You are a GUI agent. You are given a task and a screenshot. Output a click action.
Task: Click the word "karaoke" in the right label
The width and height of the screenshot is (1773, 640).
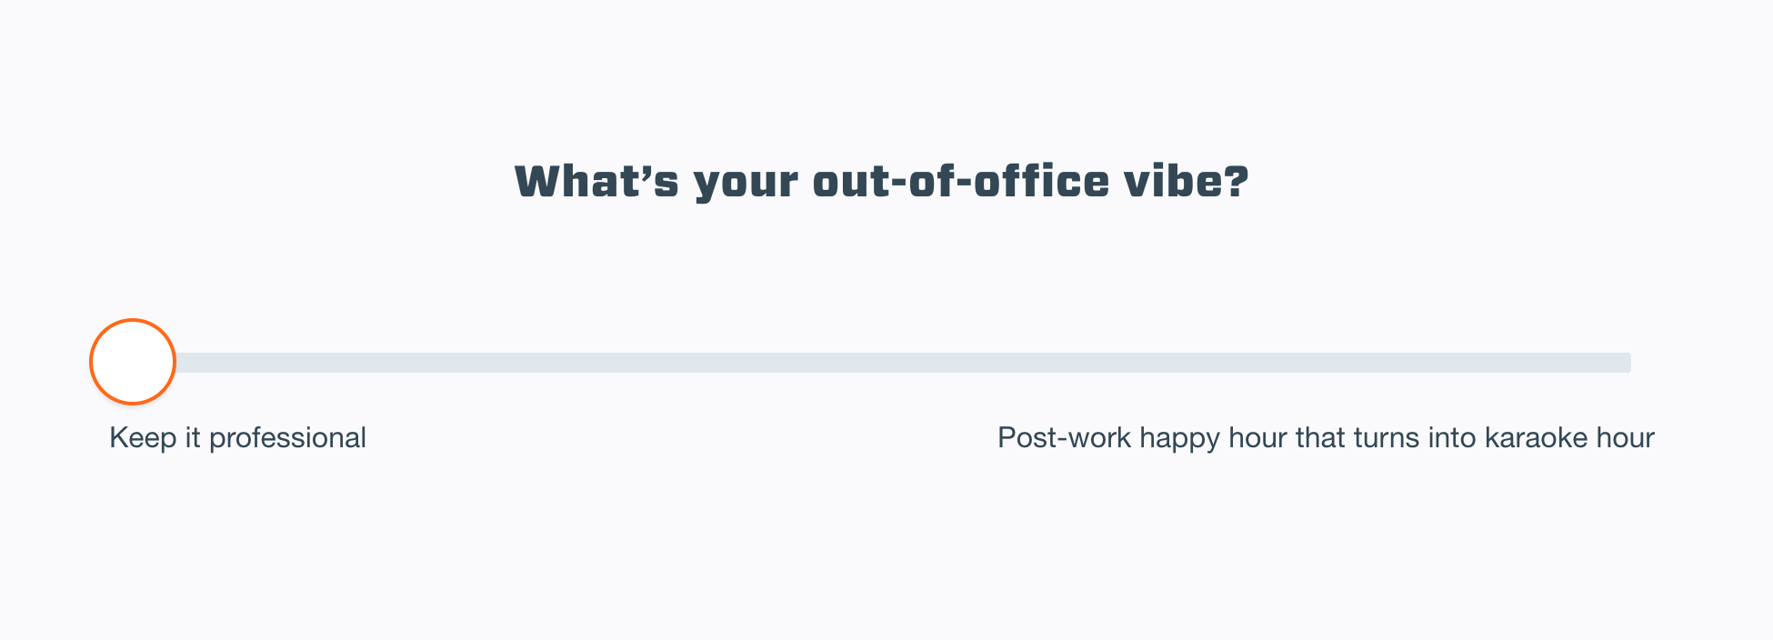[x=1536, y=438]
